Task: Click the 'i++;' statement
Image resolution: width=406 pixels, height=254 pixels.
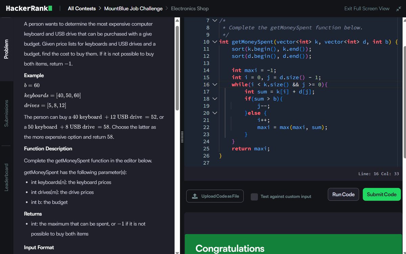Action: 264,120
